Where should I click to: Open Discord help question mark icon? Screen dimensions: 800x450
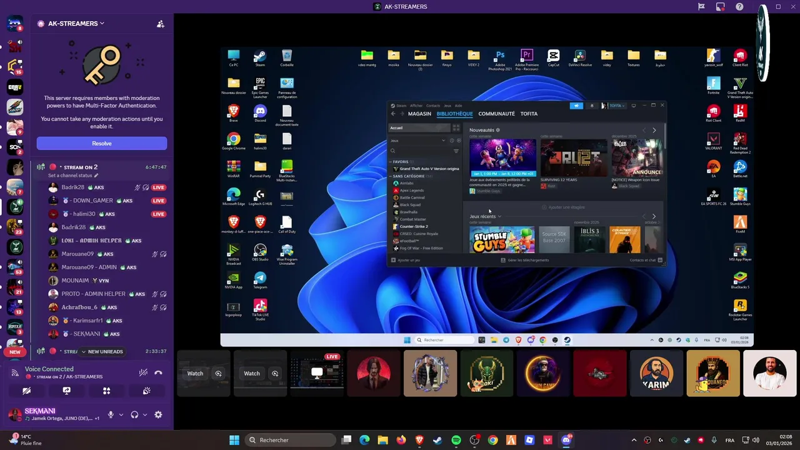pos(739,7)
